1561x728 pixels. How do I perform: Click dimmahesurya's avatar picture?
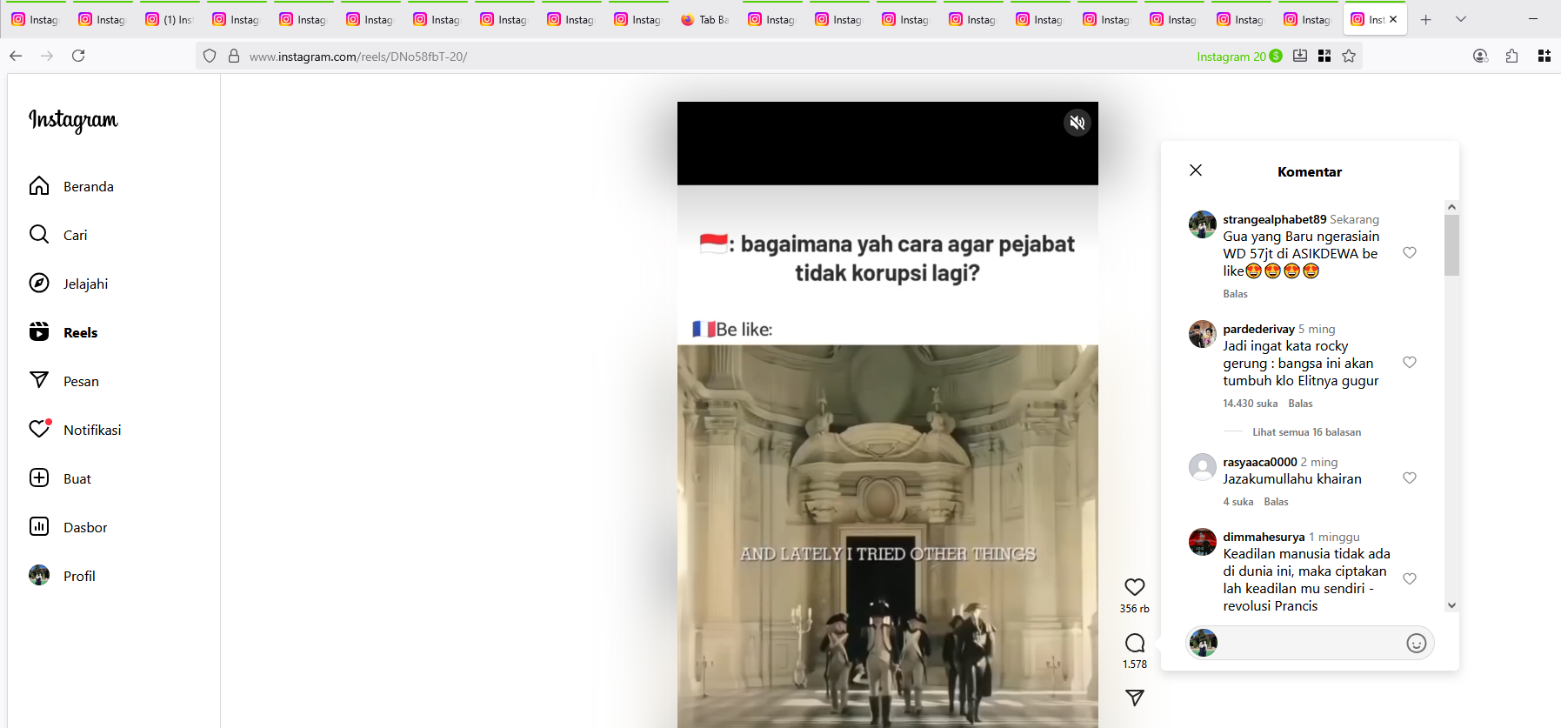(x=1203, y=542)
